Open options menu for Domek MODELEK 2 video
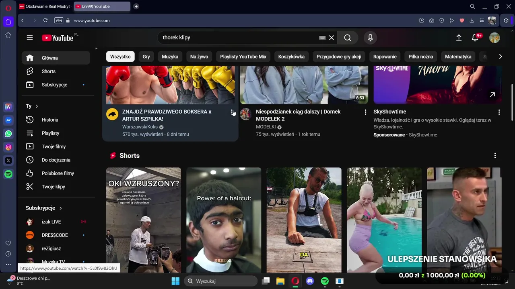 [365, 112]
